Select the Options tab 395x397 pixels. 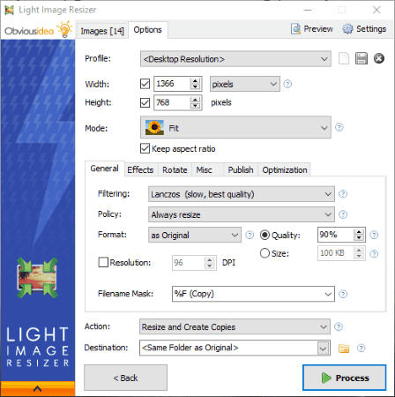click(148, 30)
